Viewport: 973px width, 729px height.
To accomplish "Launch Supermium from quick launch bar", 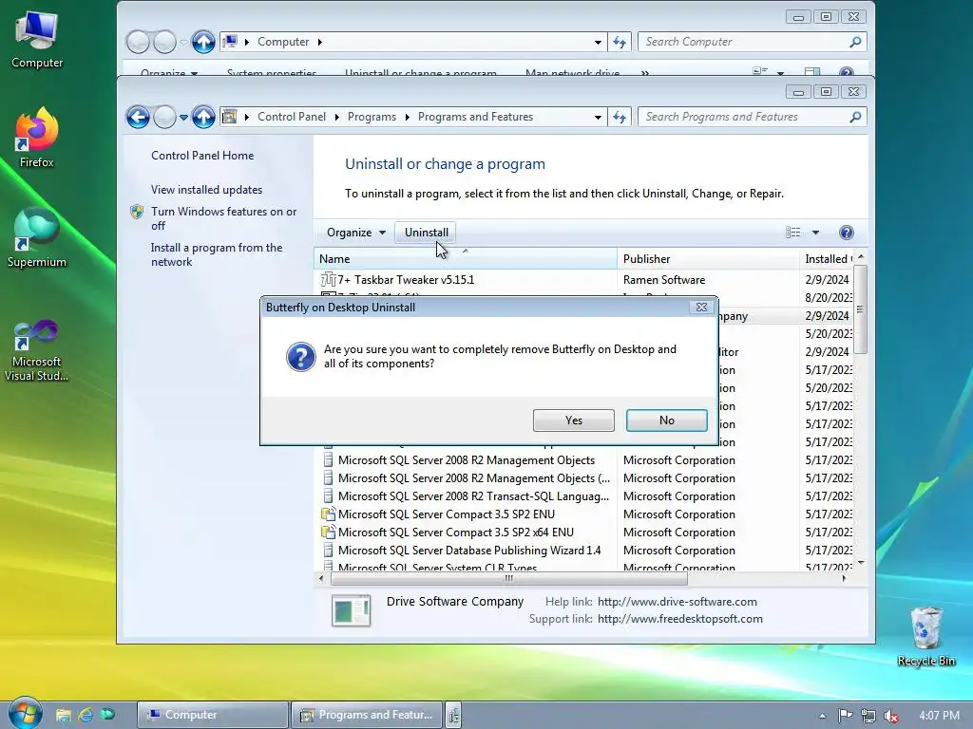I will [107, 715].
